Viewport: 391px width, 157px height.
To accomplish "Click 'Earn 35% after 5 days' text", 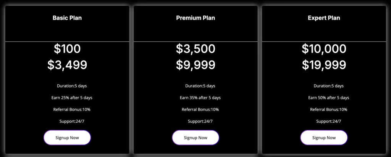I will pyautogui.click(x=200, y=98).
